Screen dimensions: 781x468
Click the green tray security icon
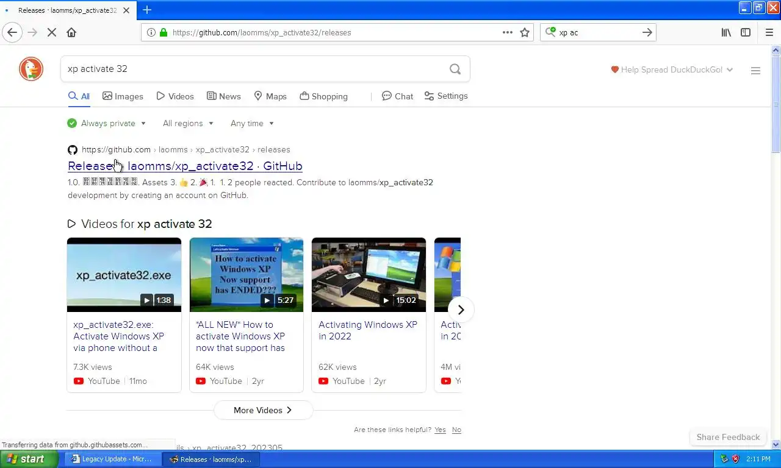click(724, 459)
